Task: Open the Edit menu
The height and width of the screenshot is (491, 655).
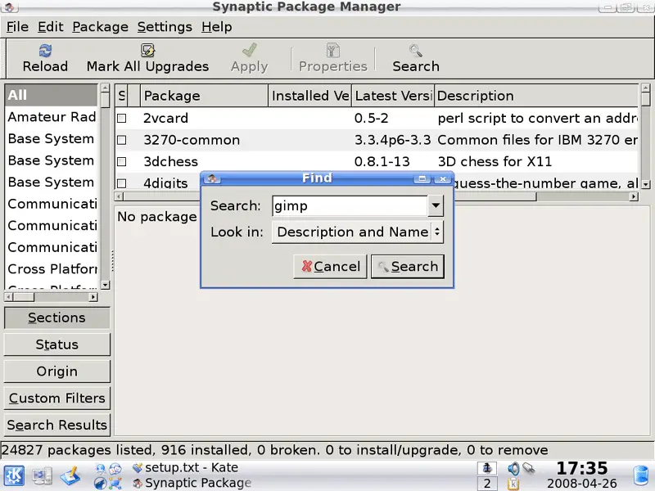Action: 51,27
